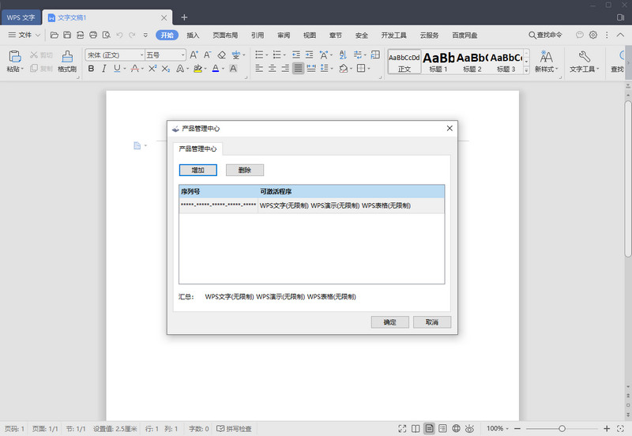Click the 删除 button in the dialog
The width and height of the screenshot is (632, 436).
coord(245,170)
